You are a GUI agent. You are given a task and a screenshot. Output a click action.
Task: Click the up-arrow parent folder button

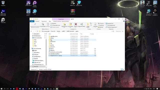click(37, 31)
